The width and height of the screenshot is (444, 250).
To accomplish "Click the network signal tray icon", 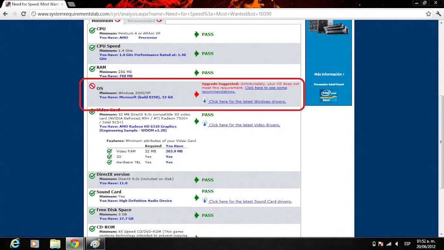I will coord(389,244).
